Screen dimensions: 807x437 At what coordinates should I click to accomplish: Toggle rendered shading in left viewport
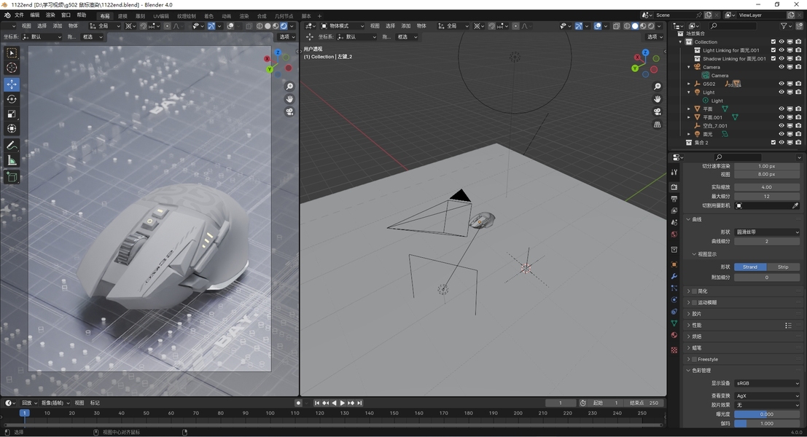(284, 25)
